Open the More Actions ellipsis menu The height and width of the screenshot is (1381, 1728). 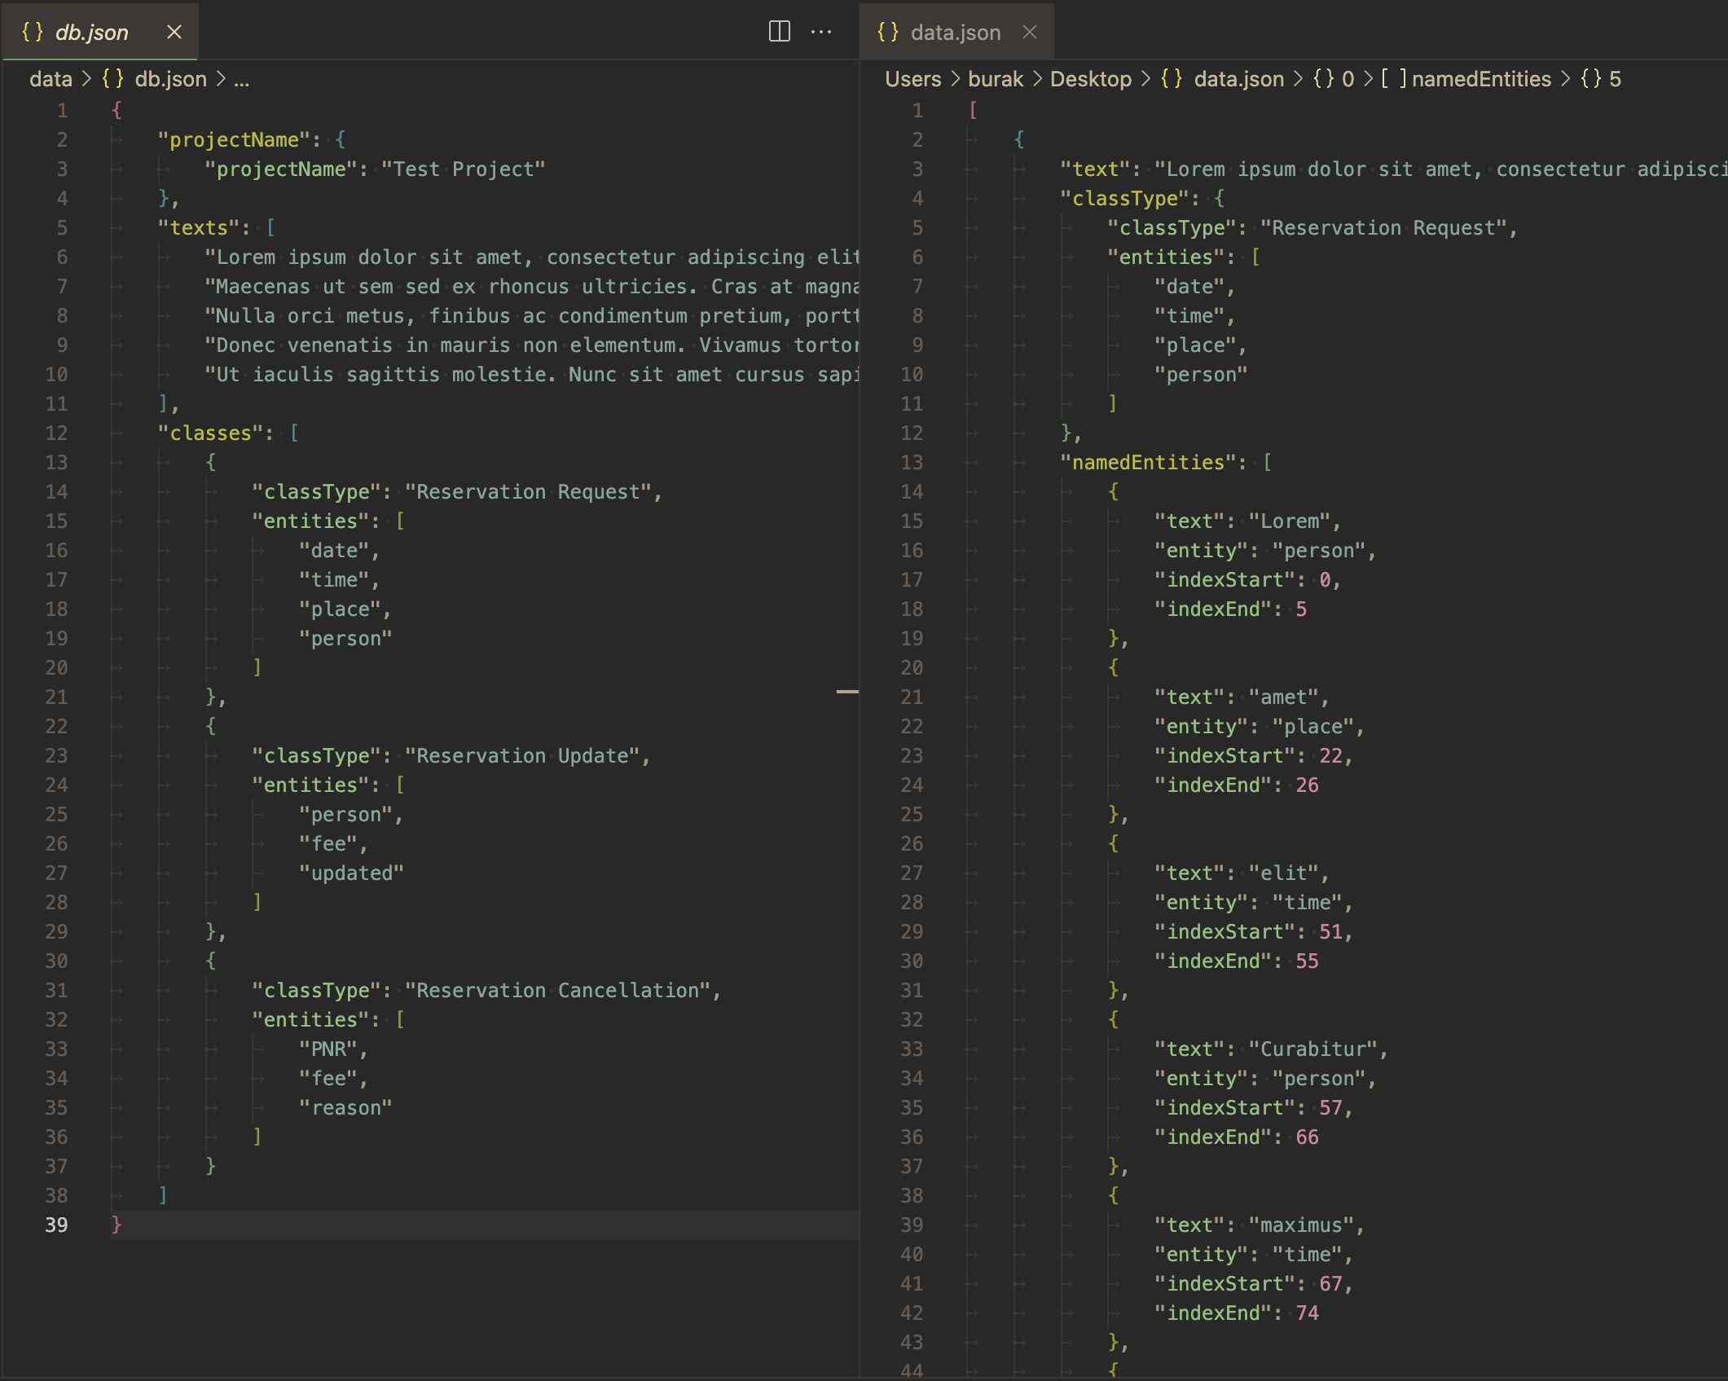pos(821,32)
